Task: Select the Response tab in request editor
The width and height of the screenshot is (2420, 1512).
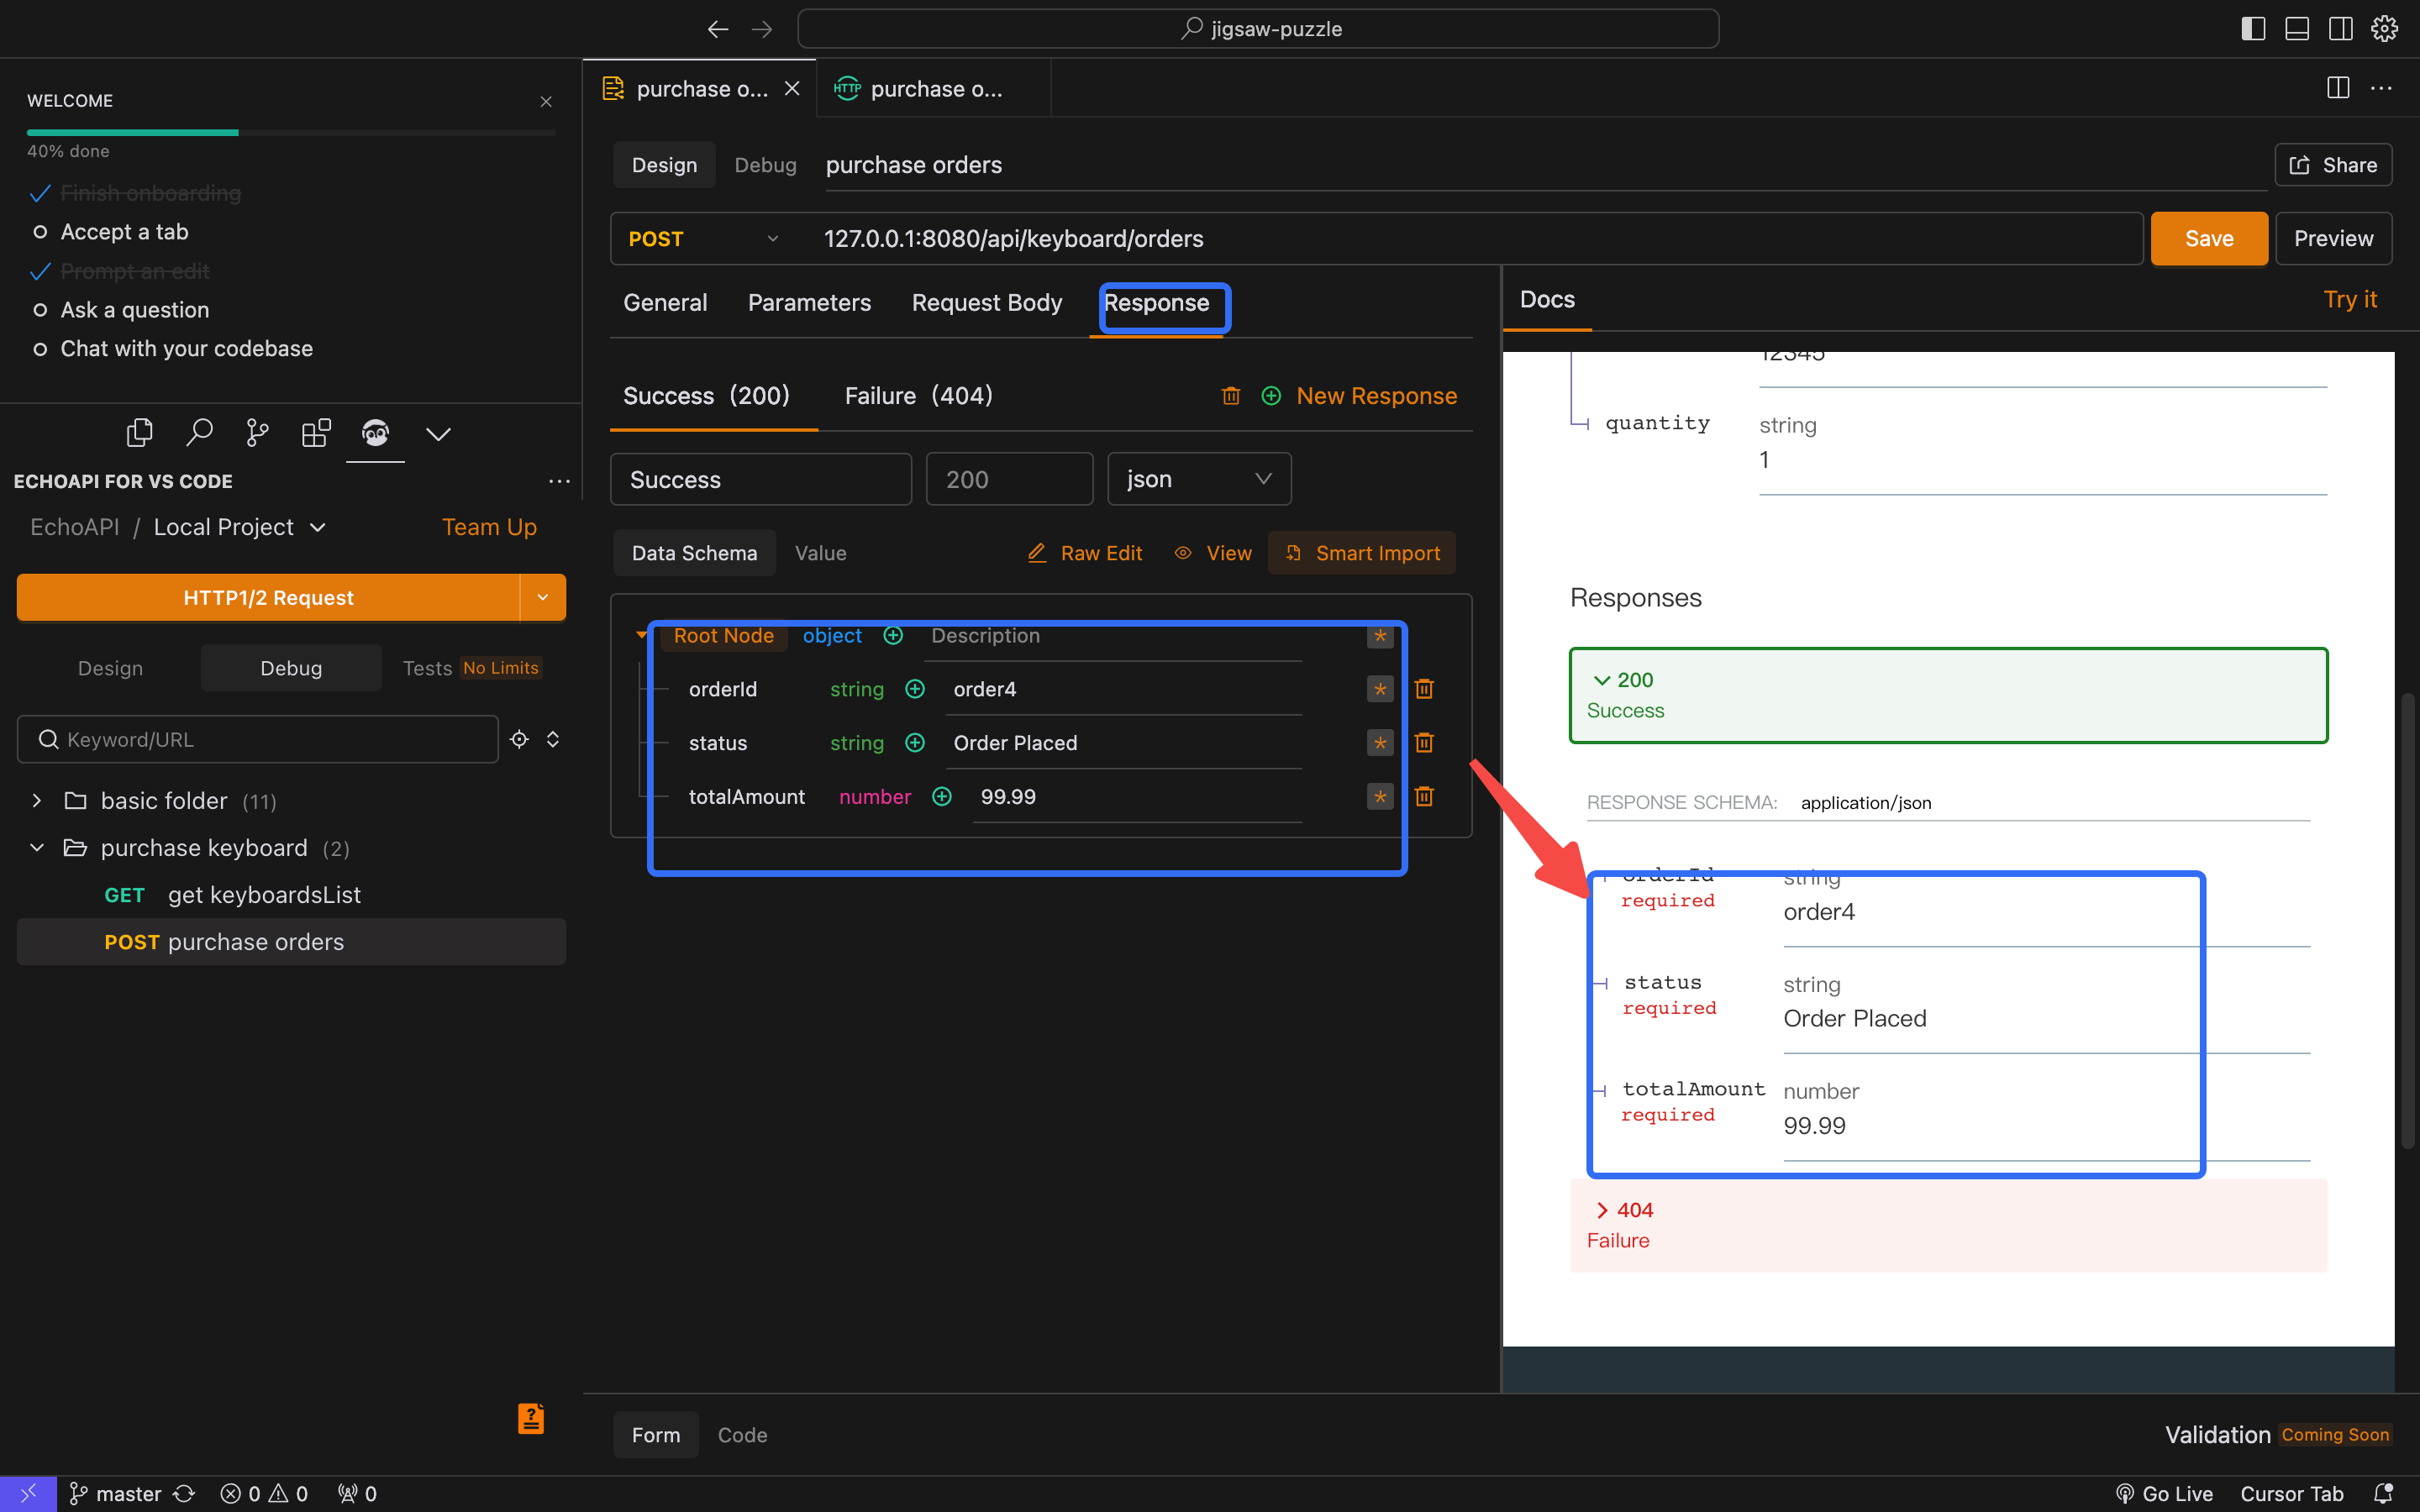Action: [1155, 302]
